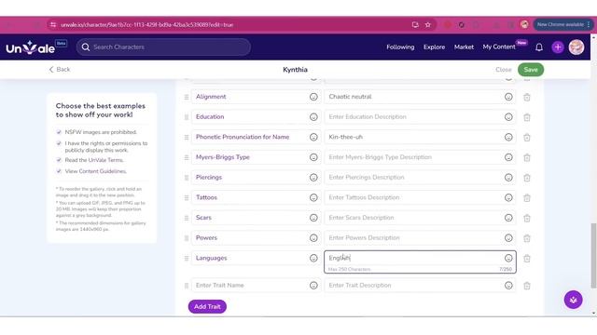Screen dimensions: 597x335
Task: Click the green Save button
Action: tap(531, 70)
